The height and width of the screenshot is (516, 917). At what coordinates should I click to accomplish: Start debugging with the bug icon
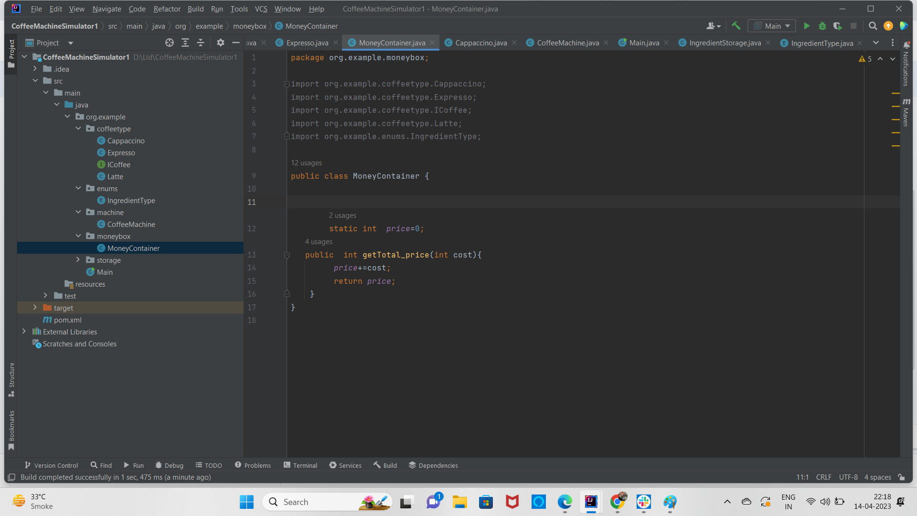(x=822, y=26)
